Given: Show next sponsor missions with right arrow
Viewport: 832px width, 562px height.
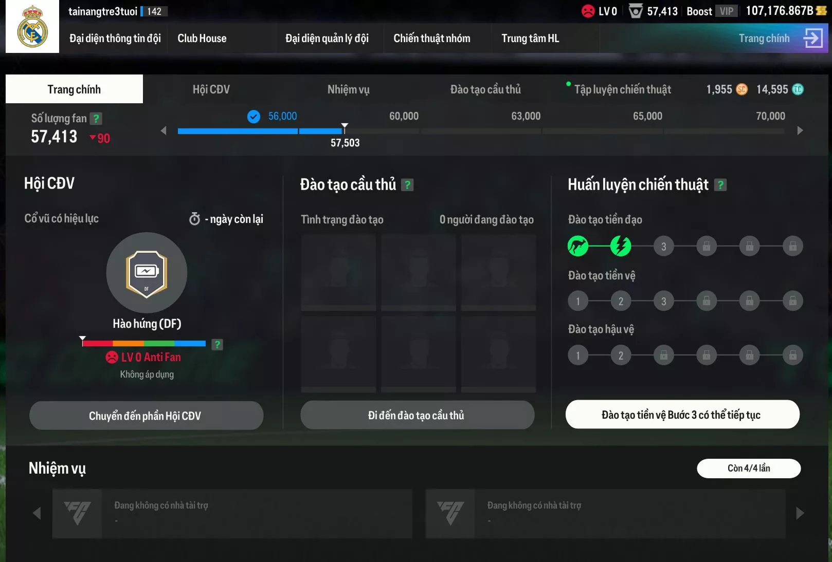Looking at the screenshot, I should pyautogui.click(x=800, y=513).
